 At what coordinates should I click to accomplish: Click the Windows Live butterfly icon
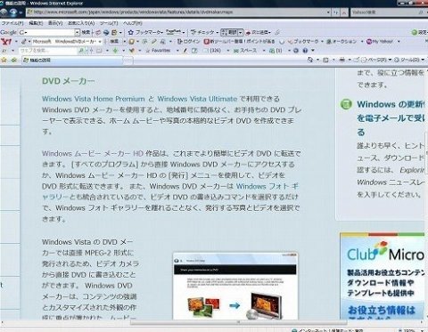click(x=132, y=51)
